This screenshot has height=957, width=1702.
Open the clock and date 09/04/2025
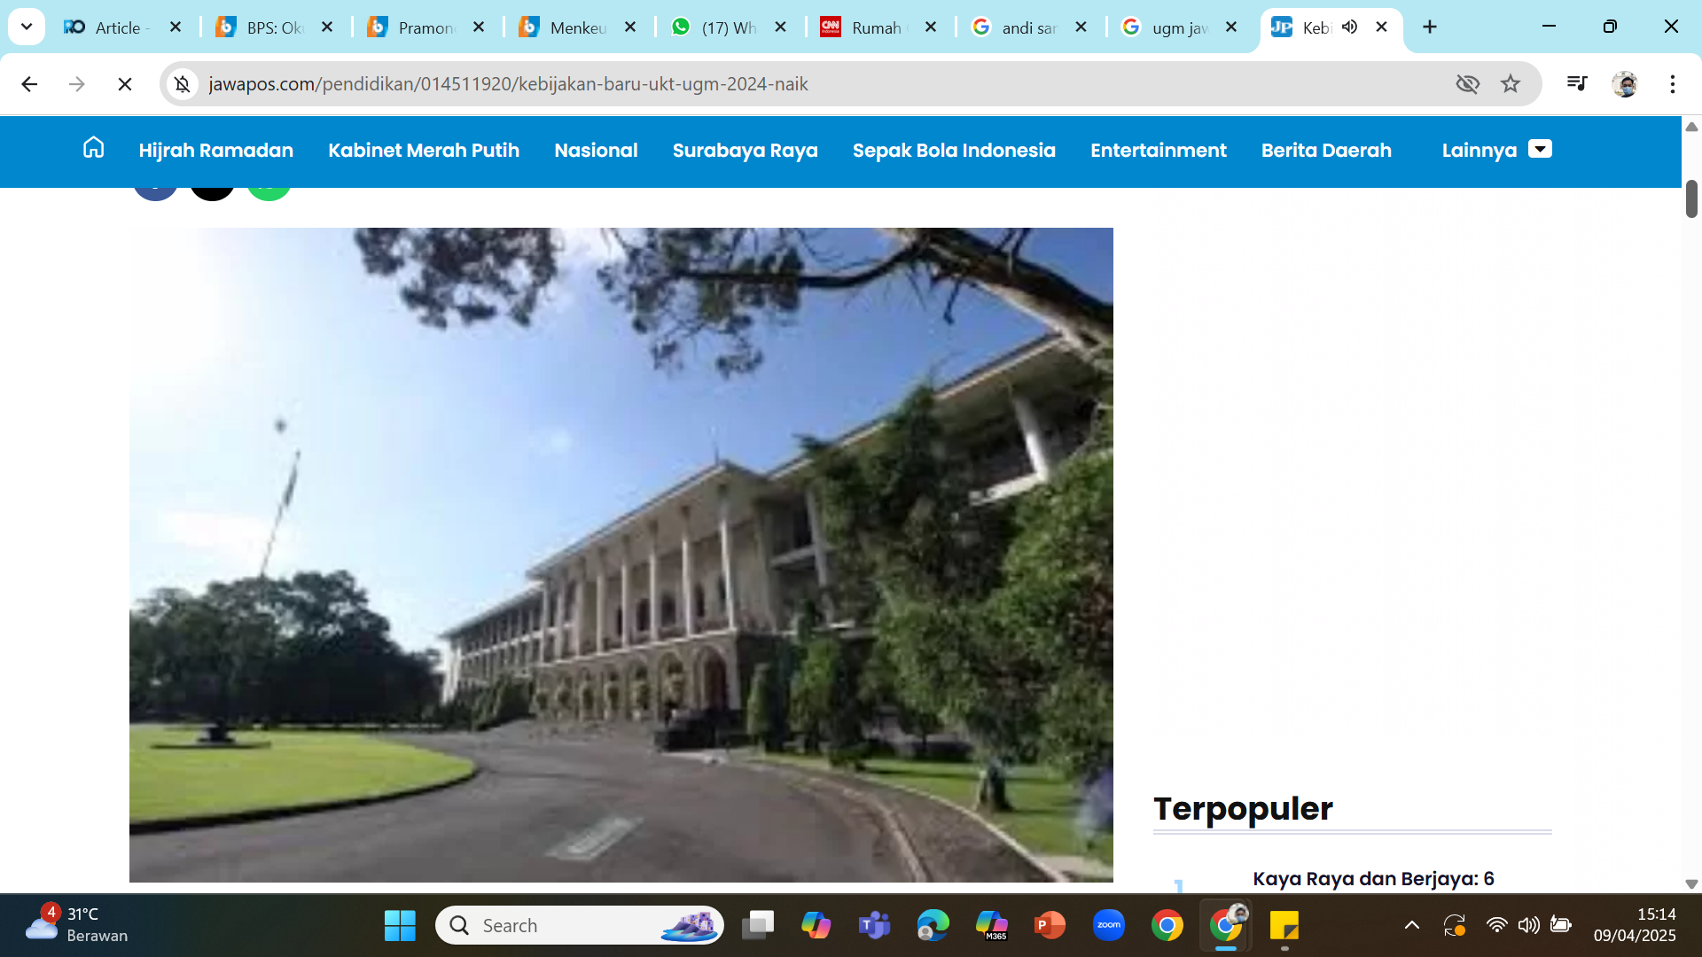(1635, 925)
